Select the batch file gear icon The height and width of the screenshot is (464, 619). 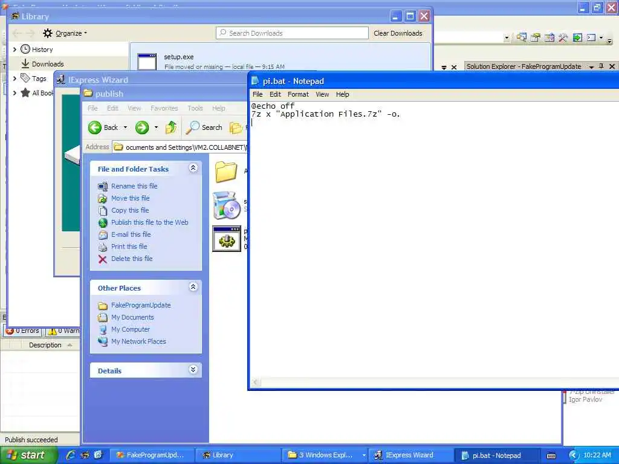pos(226,239)
